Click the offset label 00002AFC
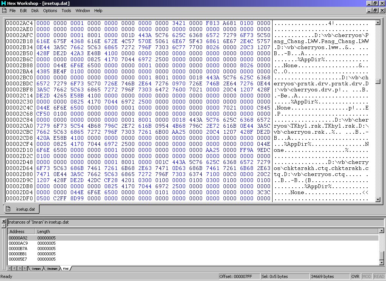The image size is (386, 281). coord(20,35)
